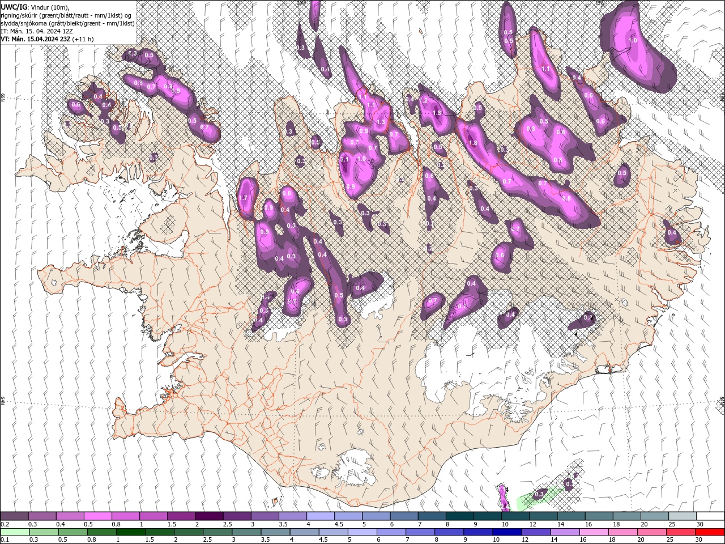The width and height of the screenshot is (725, 544).
Task: Click the 'IT: Mán. 15. 04. 2024 12Z' line
Action: (x=36, y=31)
